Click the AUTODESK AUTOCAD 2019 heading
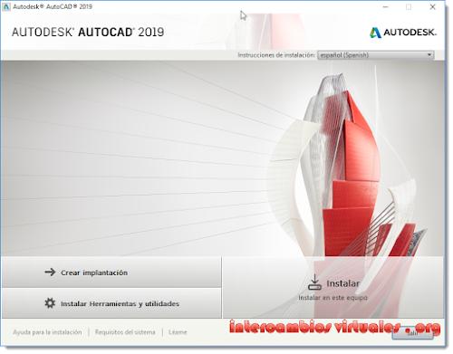Screen dimensions: 453x354 pos(88,32)
